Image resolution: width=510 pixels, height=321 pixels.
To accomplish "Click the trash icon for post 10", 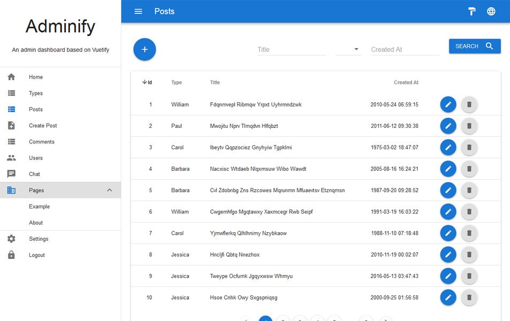I will pyautogui.click(x=469, y=297).
